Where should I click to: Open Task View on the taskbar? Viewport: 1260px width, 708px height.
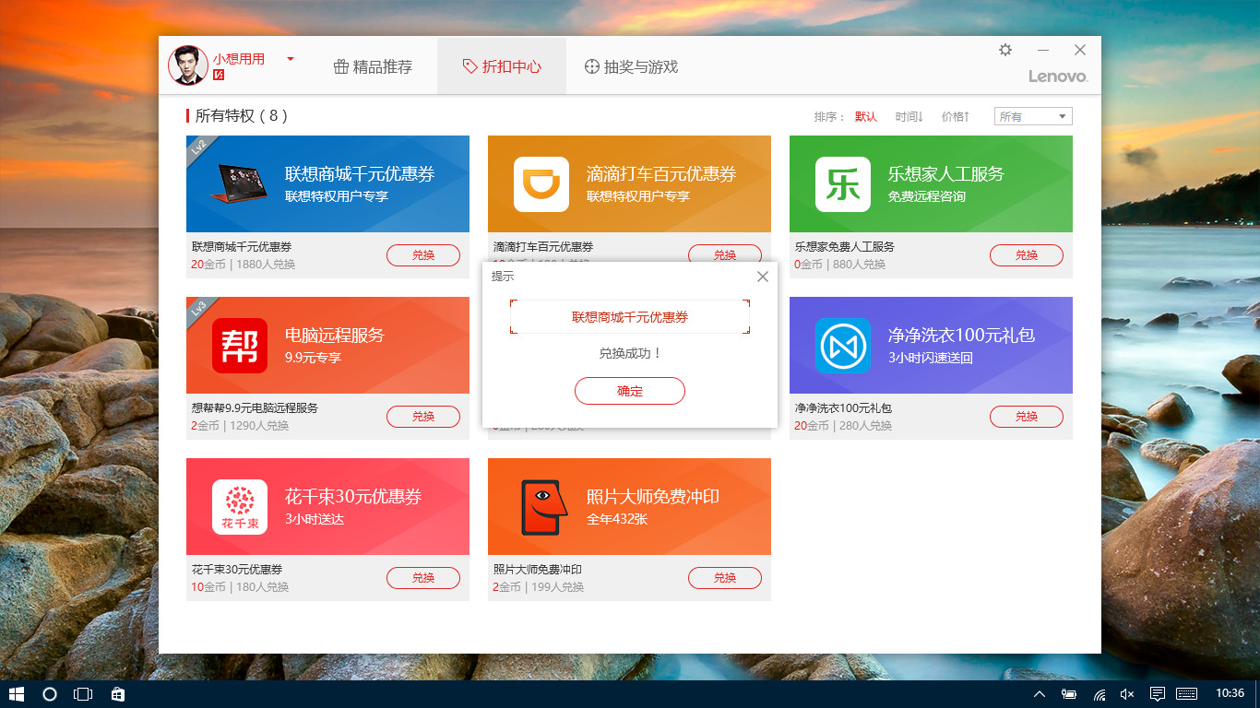click(83, 694)
